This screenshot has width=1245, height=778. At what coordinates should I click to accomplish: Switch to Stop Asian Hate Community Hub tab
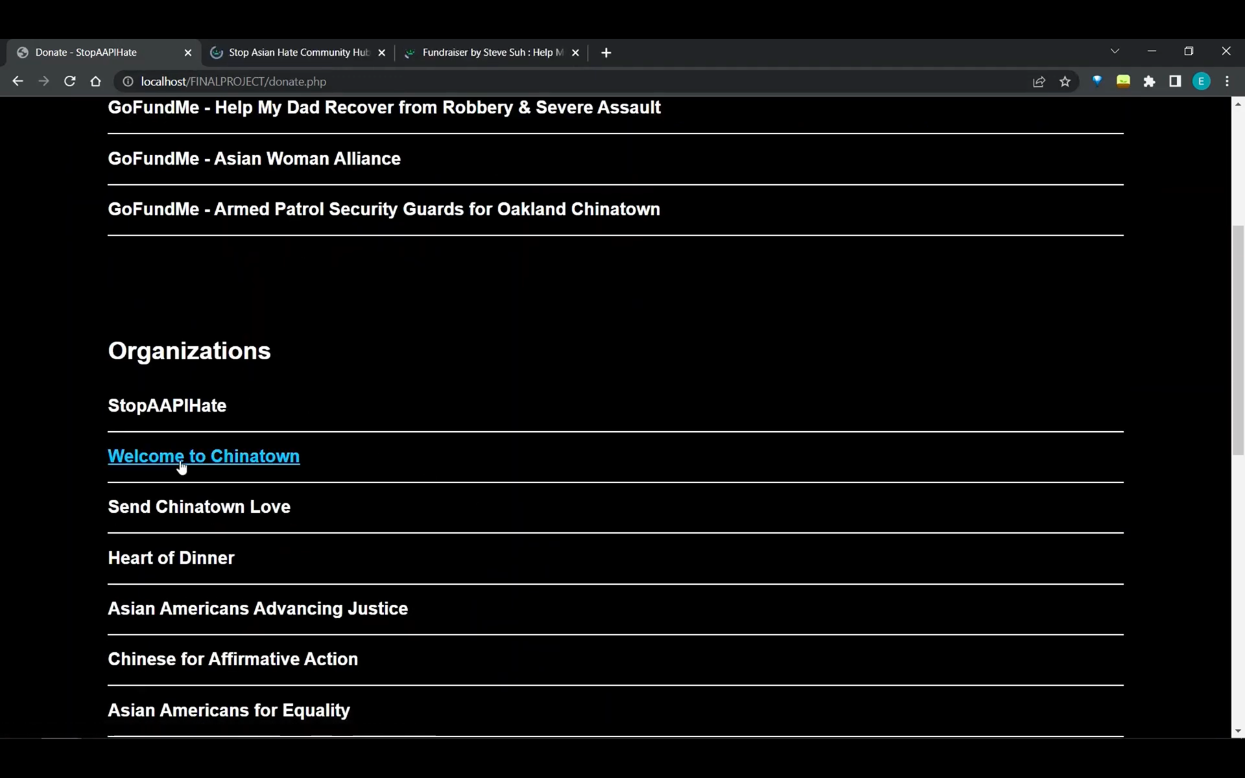point(298,53)
